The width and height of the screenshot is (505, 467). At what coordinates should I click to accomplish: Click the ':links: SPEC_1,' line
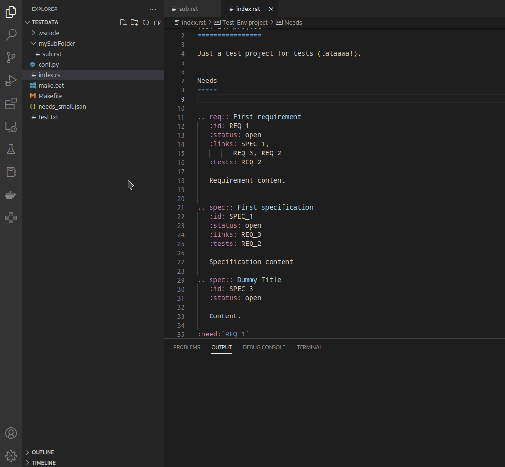coord(239,144)
